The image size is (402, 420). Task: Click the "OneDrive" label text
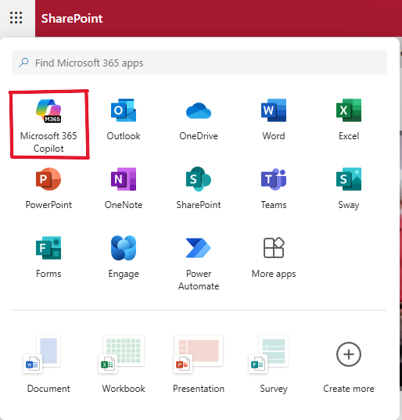[199, 136]
